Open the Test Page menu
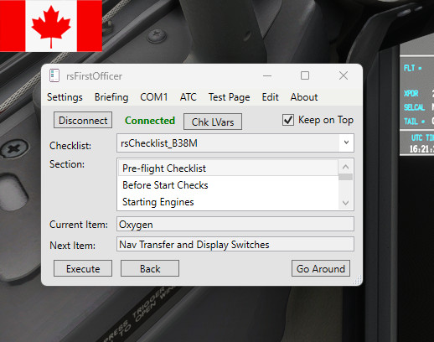Viewport: 434px width, 342px height. (230, 97)
